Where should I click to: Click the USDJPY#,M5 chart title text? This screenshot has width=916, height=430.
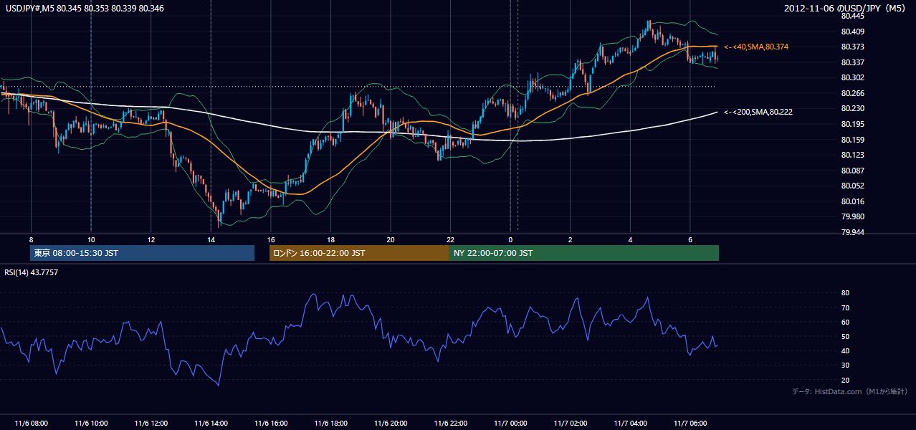tap(85, 8)
